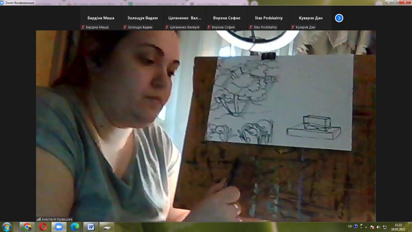Open language bar options dropdown arrow

coord(361,227)
